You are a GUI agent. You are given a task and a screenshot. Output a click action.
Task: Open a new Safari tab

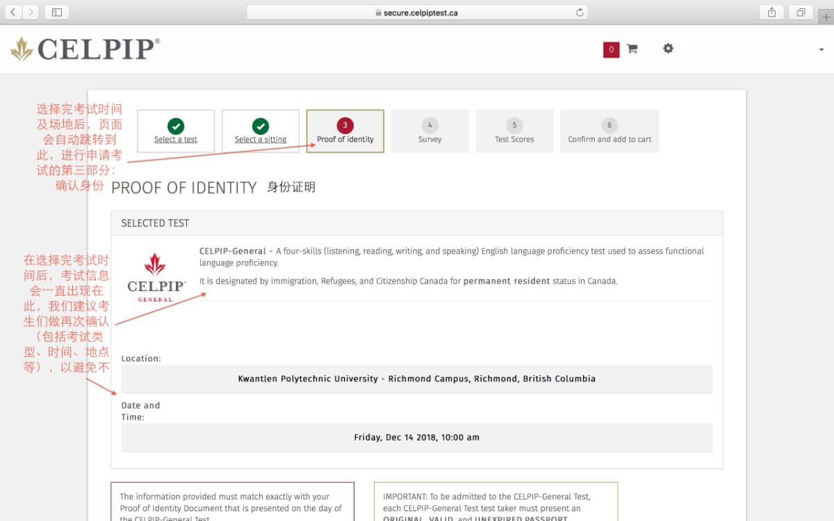tap(826, 17)
